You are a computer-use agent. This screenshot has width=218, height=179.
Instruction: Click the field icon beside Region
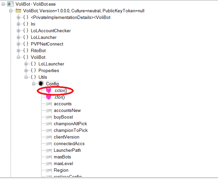coord(49,170)
